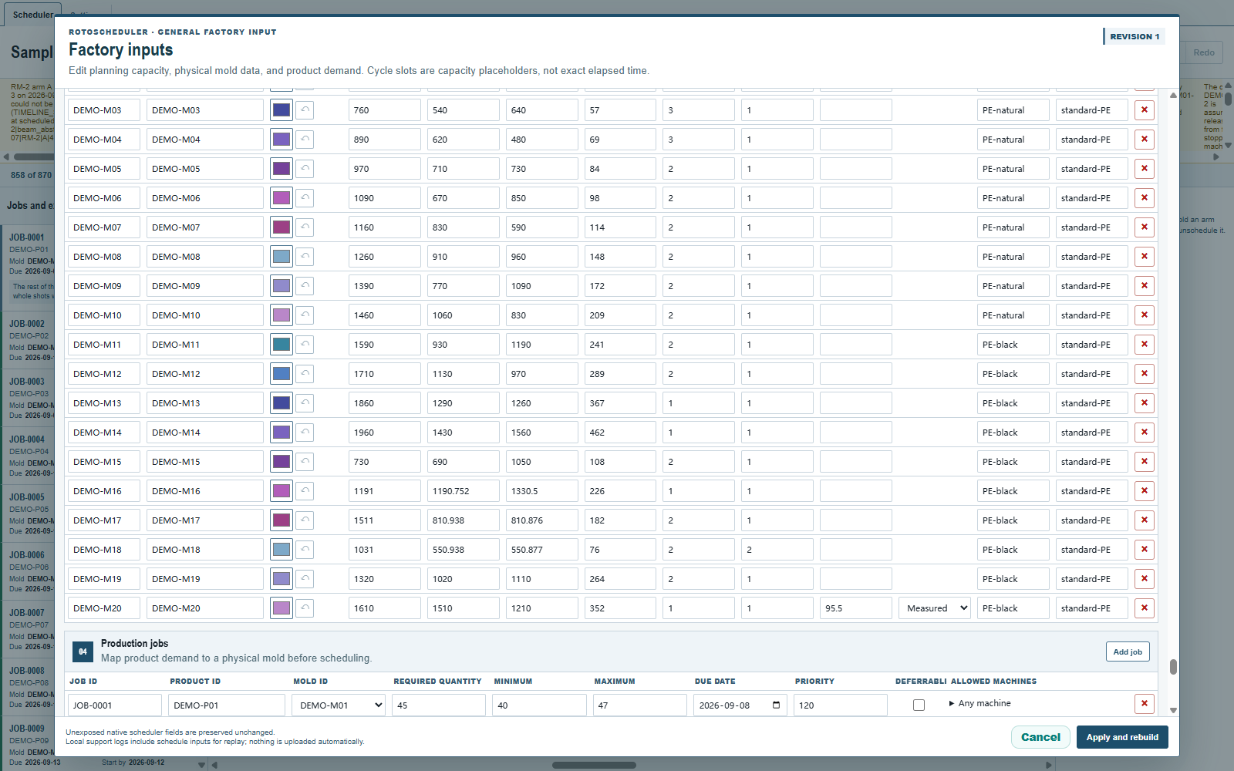Open the DEMO-M14 color swatch
The image size is (1234, 771).
pyautogui.click(x=282, y=433)
